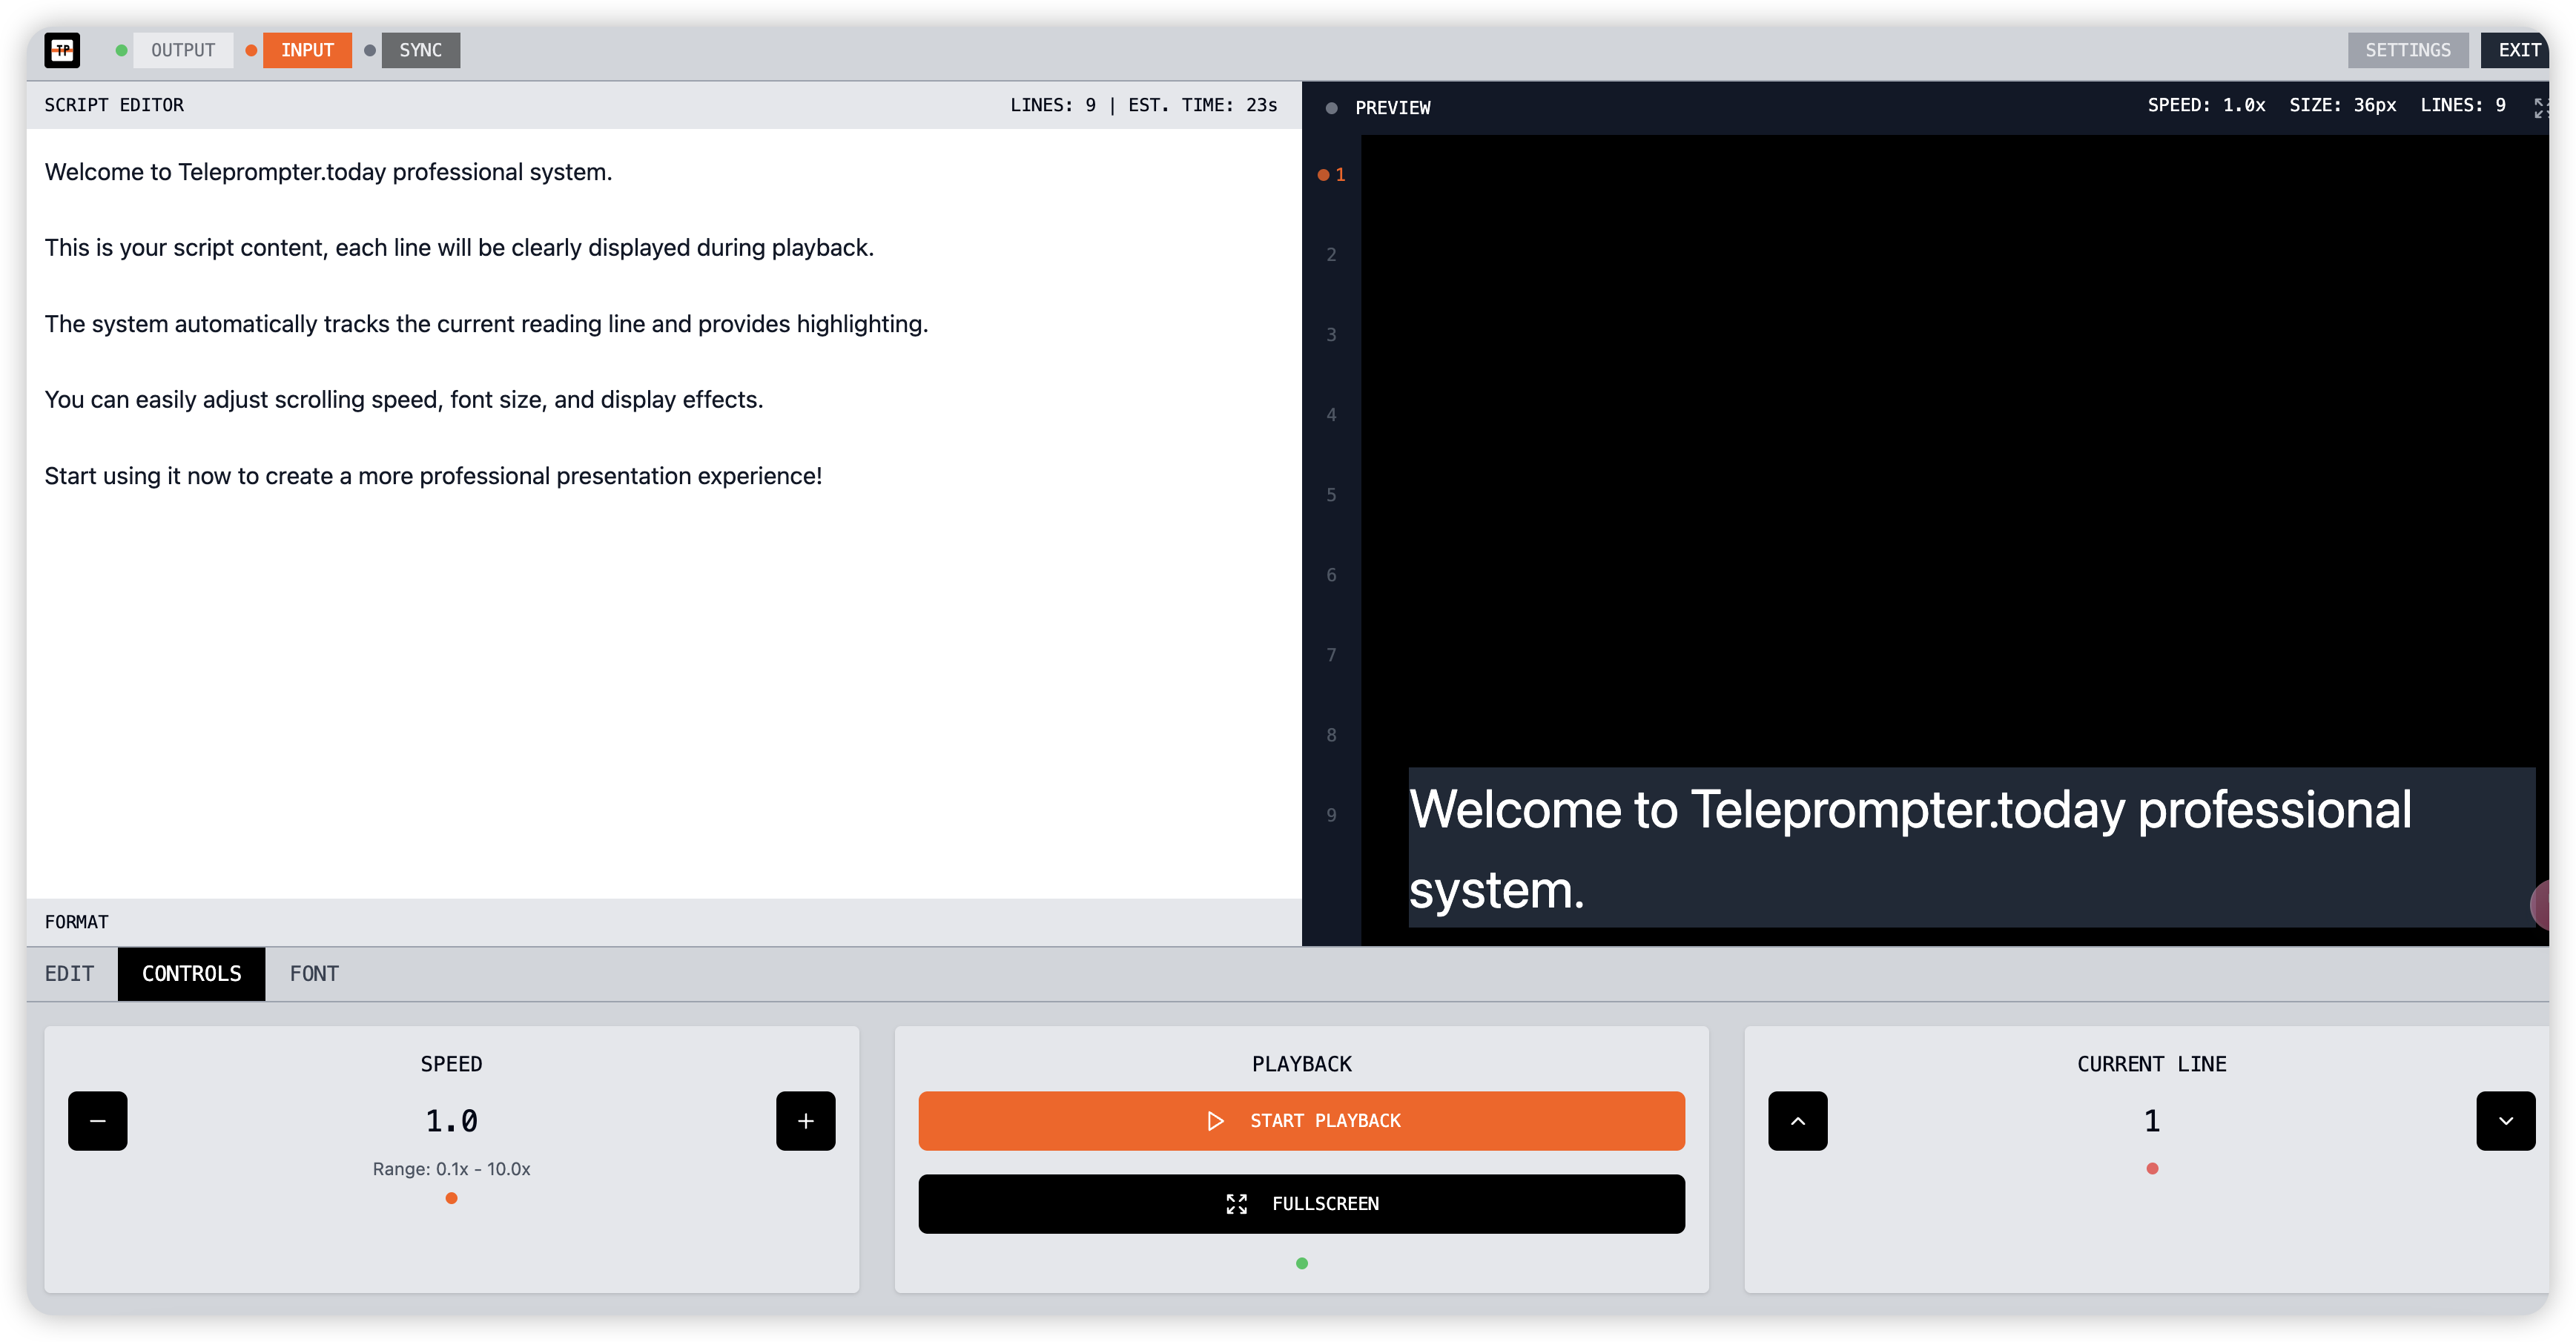This screenshot has height=1342, width=2576.
Task: Click the speed value 1.0
Action: point(452,1120)
